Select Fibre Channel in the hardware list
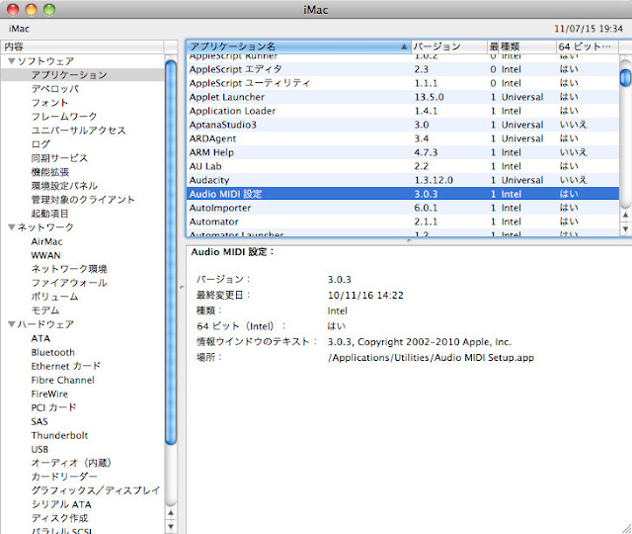This screenshot has width=632, height=534. tap(62, 380)
